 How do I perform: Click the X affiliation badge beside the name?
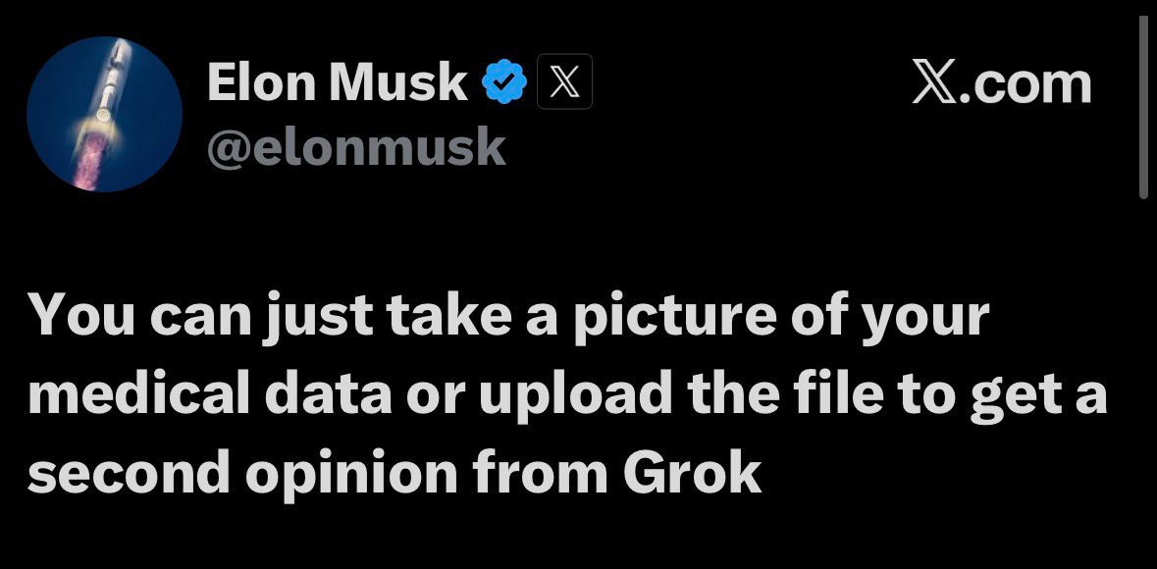pyautogui.click(x=562, y=82)
